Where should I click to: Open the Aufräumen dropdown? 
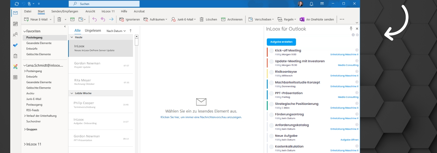pos(166,19)
